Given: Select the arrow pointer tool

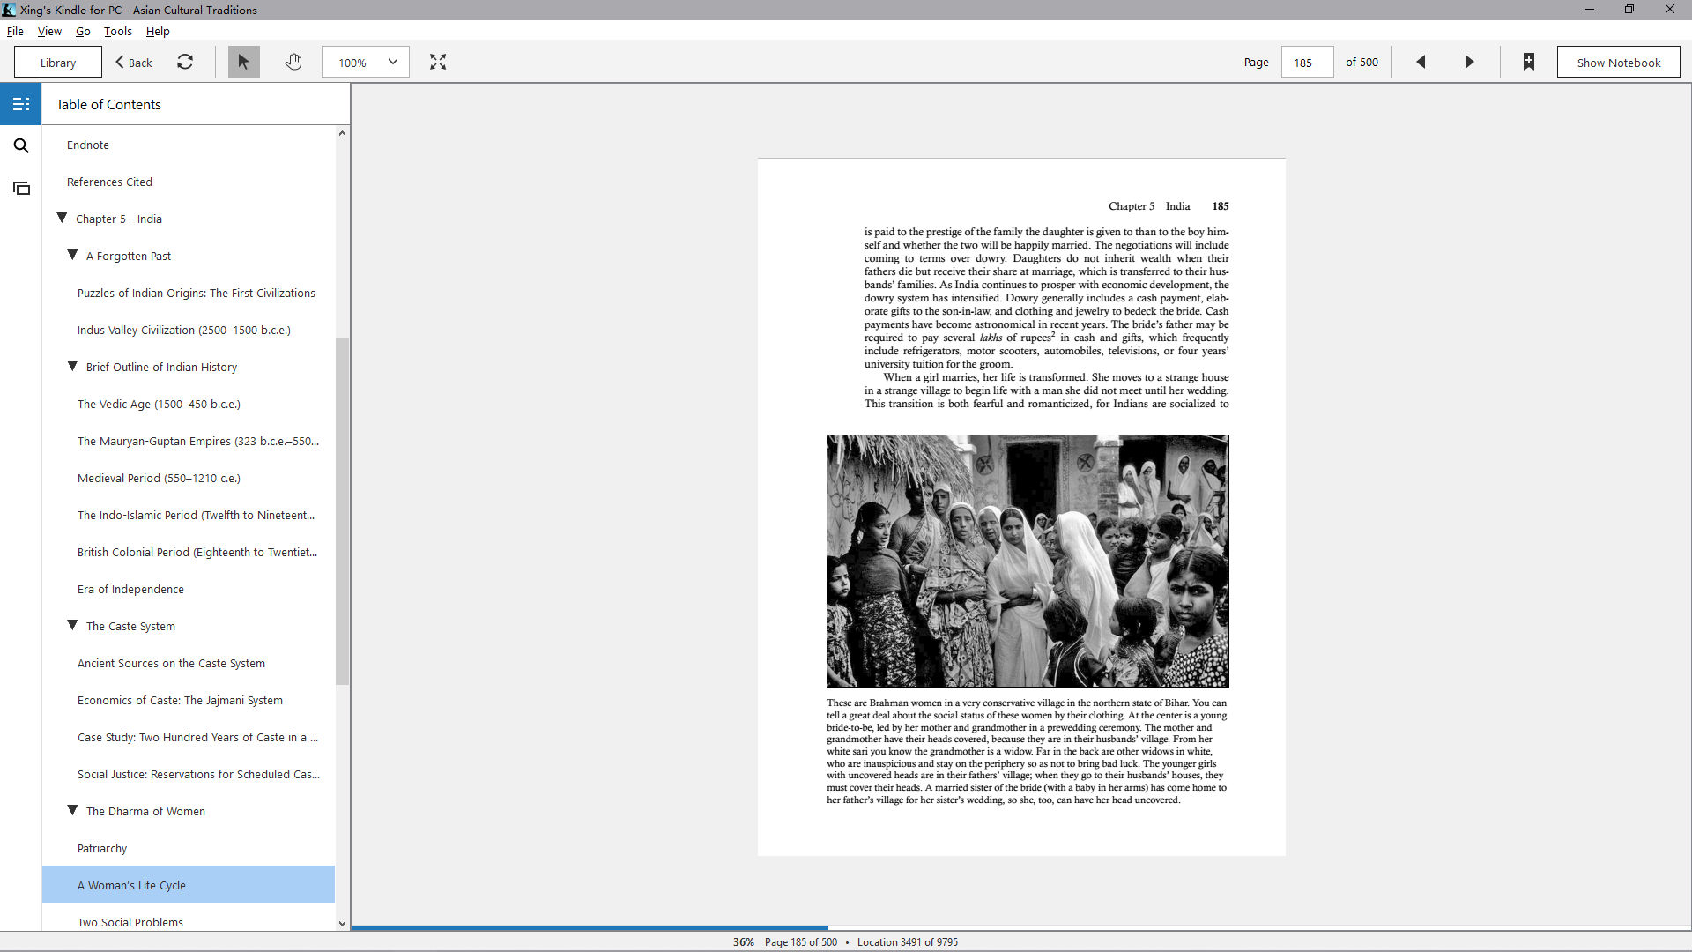Looking at the screenshot, I should [244, 62].
